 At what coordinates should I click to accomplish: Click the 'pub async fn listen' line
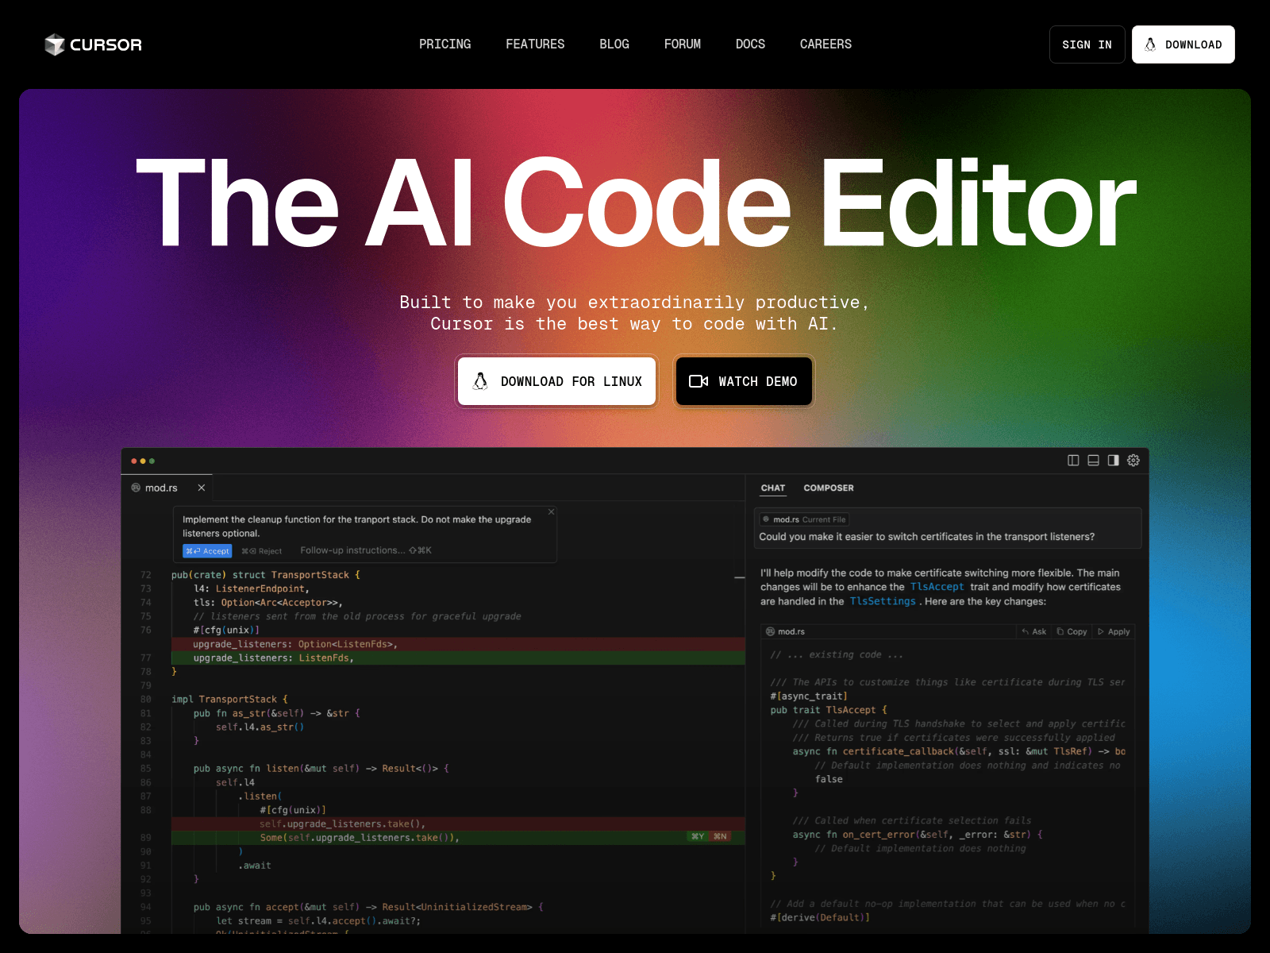[x=321, y=769]
